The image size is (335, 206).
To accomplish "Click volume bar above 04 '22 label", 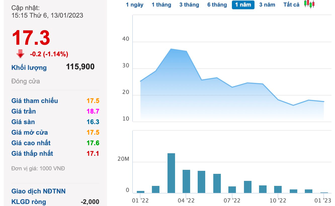I will [186, 181].
